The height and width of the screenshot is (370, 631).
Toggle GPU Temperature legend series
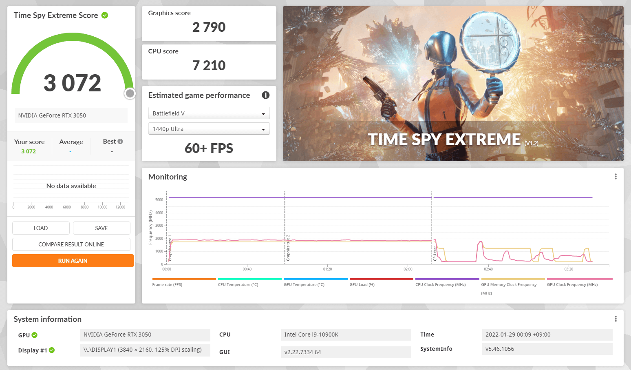(x=315, y=282)
